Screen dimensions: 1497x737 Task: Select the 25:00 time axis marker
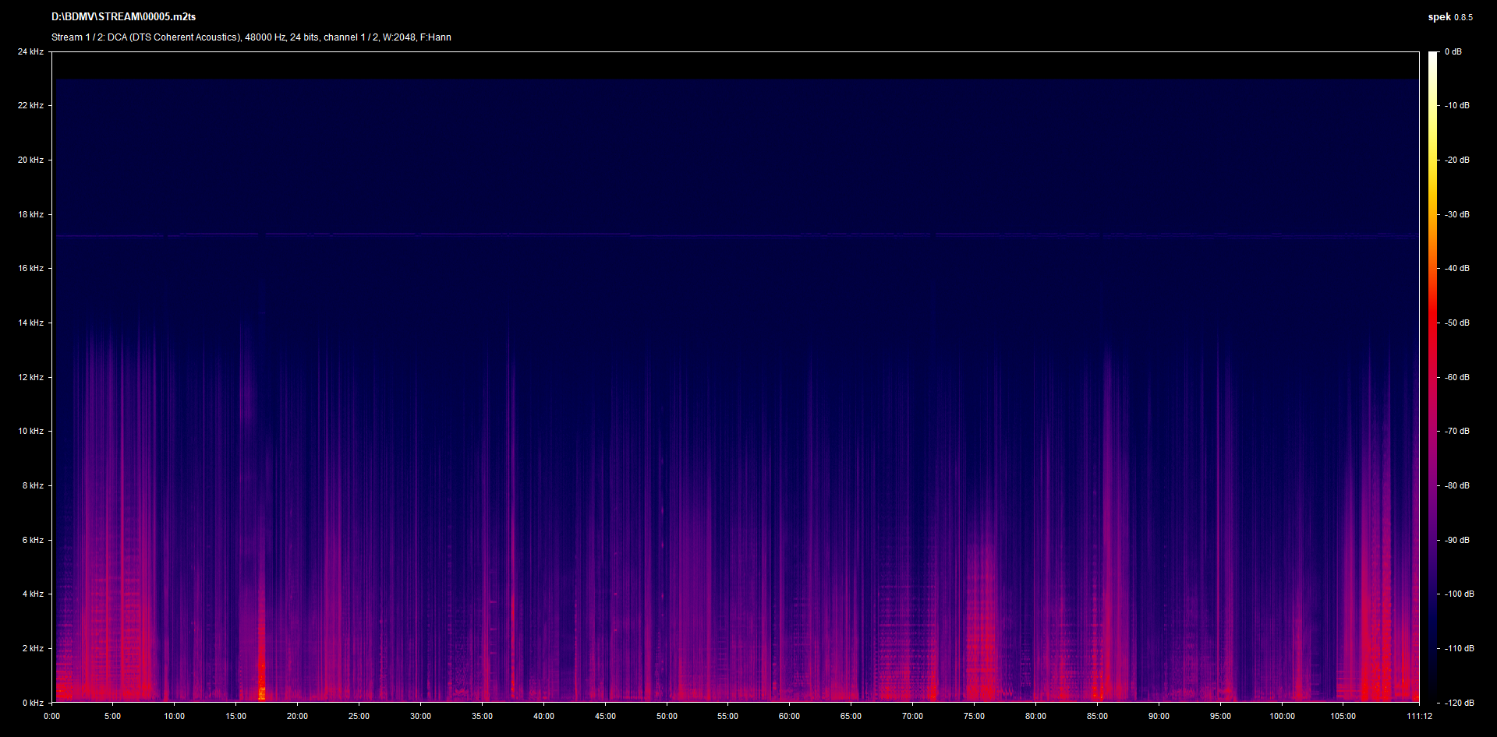tap(359, 716)
